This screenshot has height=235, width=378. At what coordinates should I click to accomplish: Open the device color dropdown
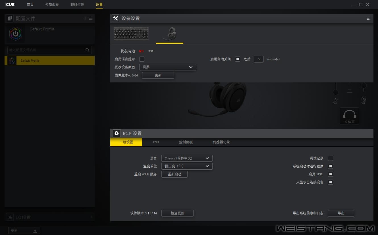click(x=168, y=67)
